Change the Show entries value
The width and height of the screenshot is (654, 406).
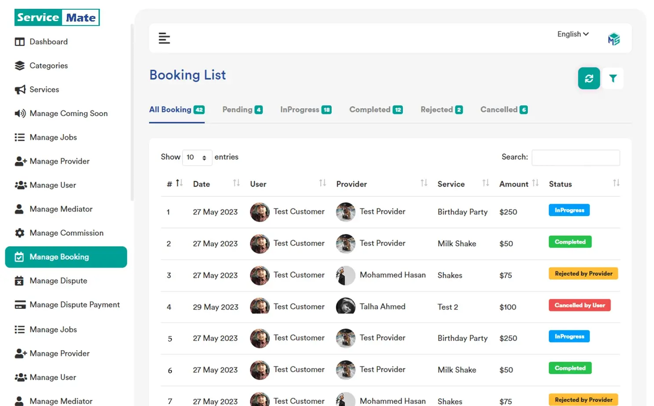(197, 157)
